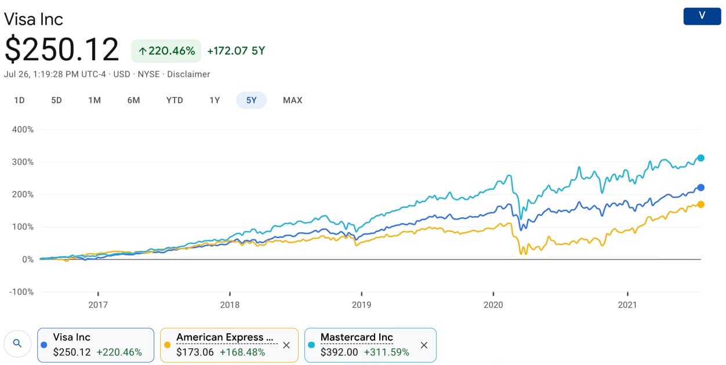The image size is (726, 365).
Task: Remove American Express from comparison
Action: [x=286, y=345]
